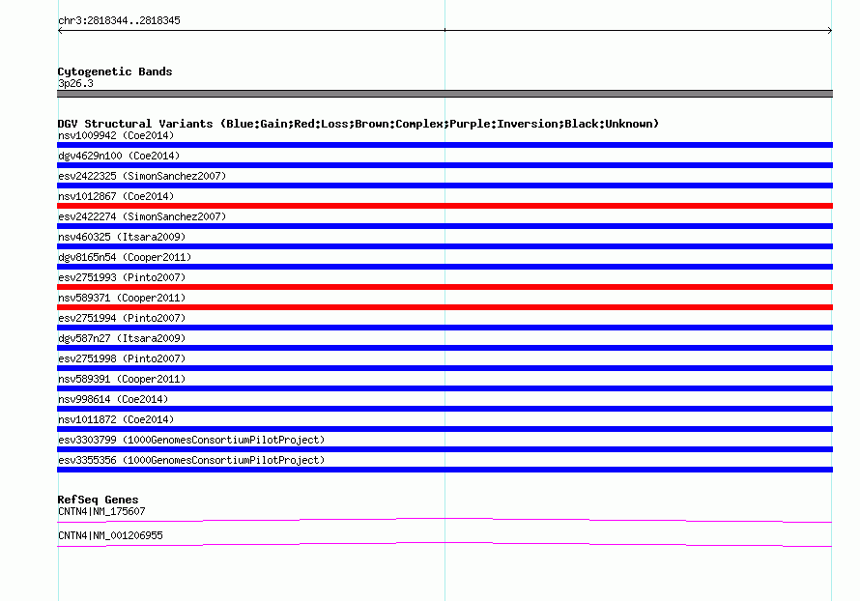
Task: Click the center tick on the coordinate ruler
Action: (444, 30)
